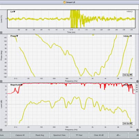Click the coherence threshold arrow marker
This screenshot has height=139, width=139.
(x=134, y=90)
